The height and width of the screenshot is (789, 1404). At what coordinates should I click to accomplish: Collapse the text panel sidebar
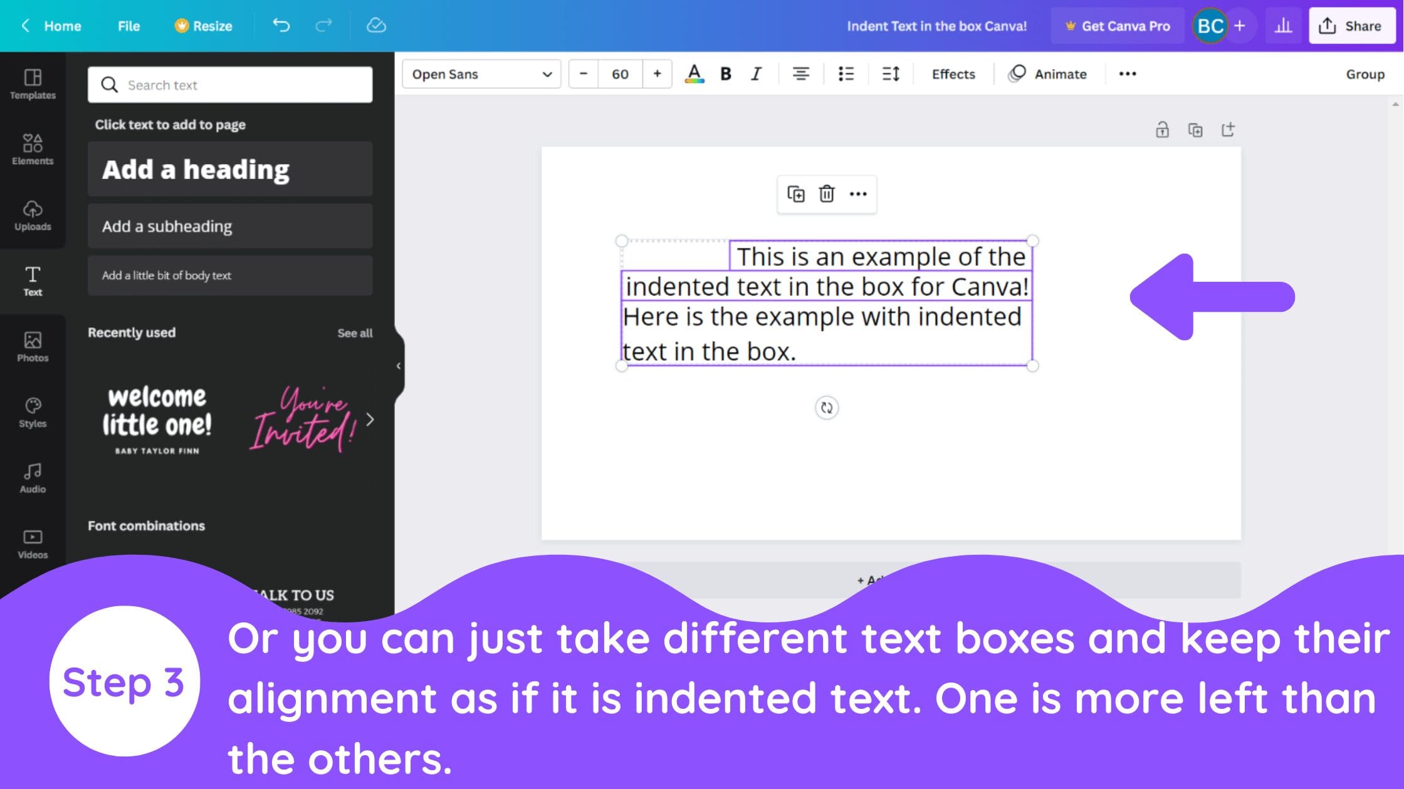(399, 365)
